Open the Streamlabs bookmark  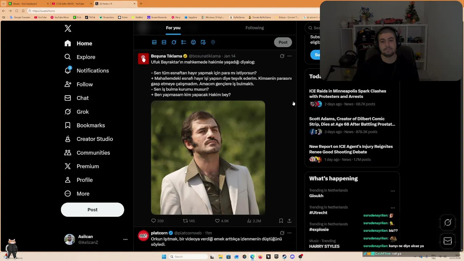tap(107, 17)
